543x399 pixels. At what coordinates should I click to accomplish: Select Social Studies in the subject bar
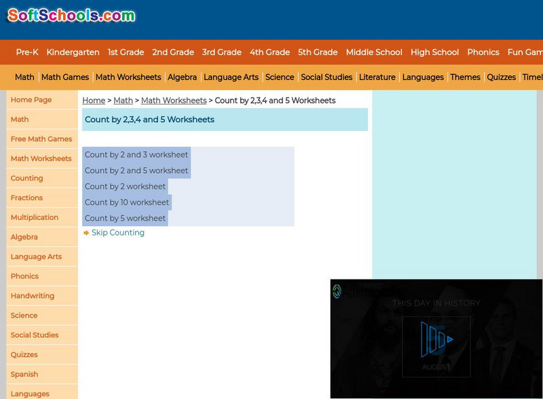point(326,77)
